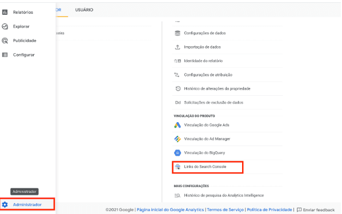This screenshot has height=214, width=342.
Task: Click the Publicidade target icon
Action: pos(5,41)
